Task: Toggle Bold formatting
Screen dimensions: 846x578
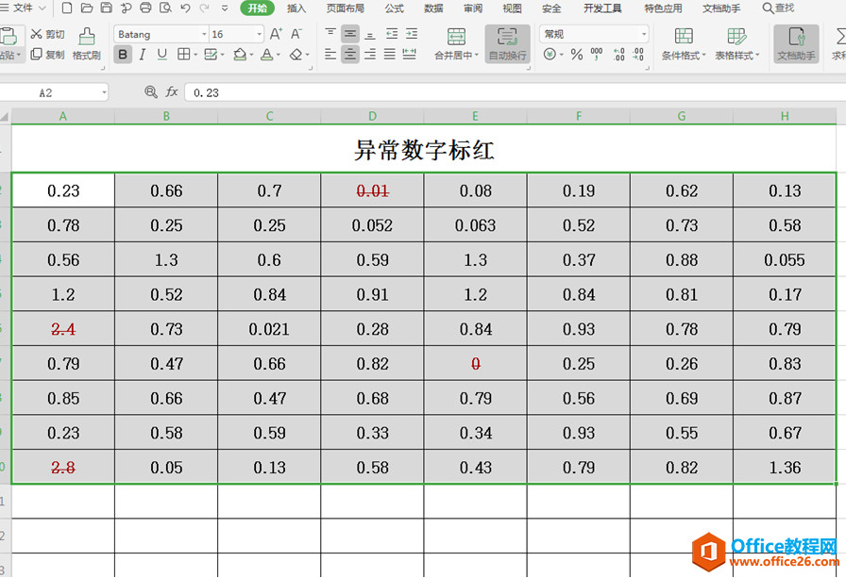Action: point(123,54)
